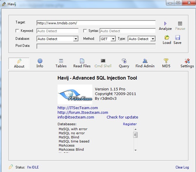Click the ITSecTeam eye logo

pos(75,94)
